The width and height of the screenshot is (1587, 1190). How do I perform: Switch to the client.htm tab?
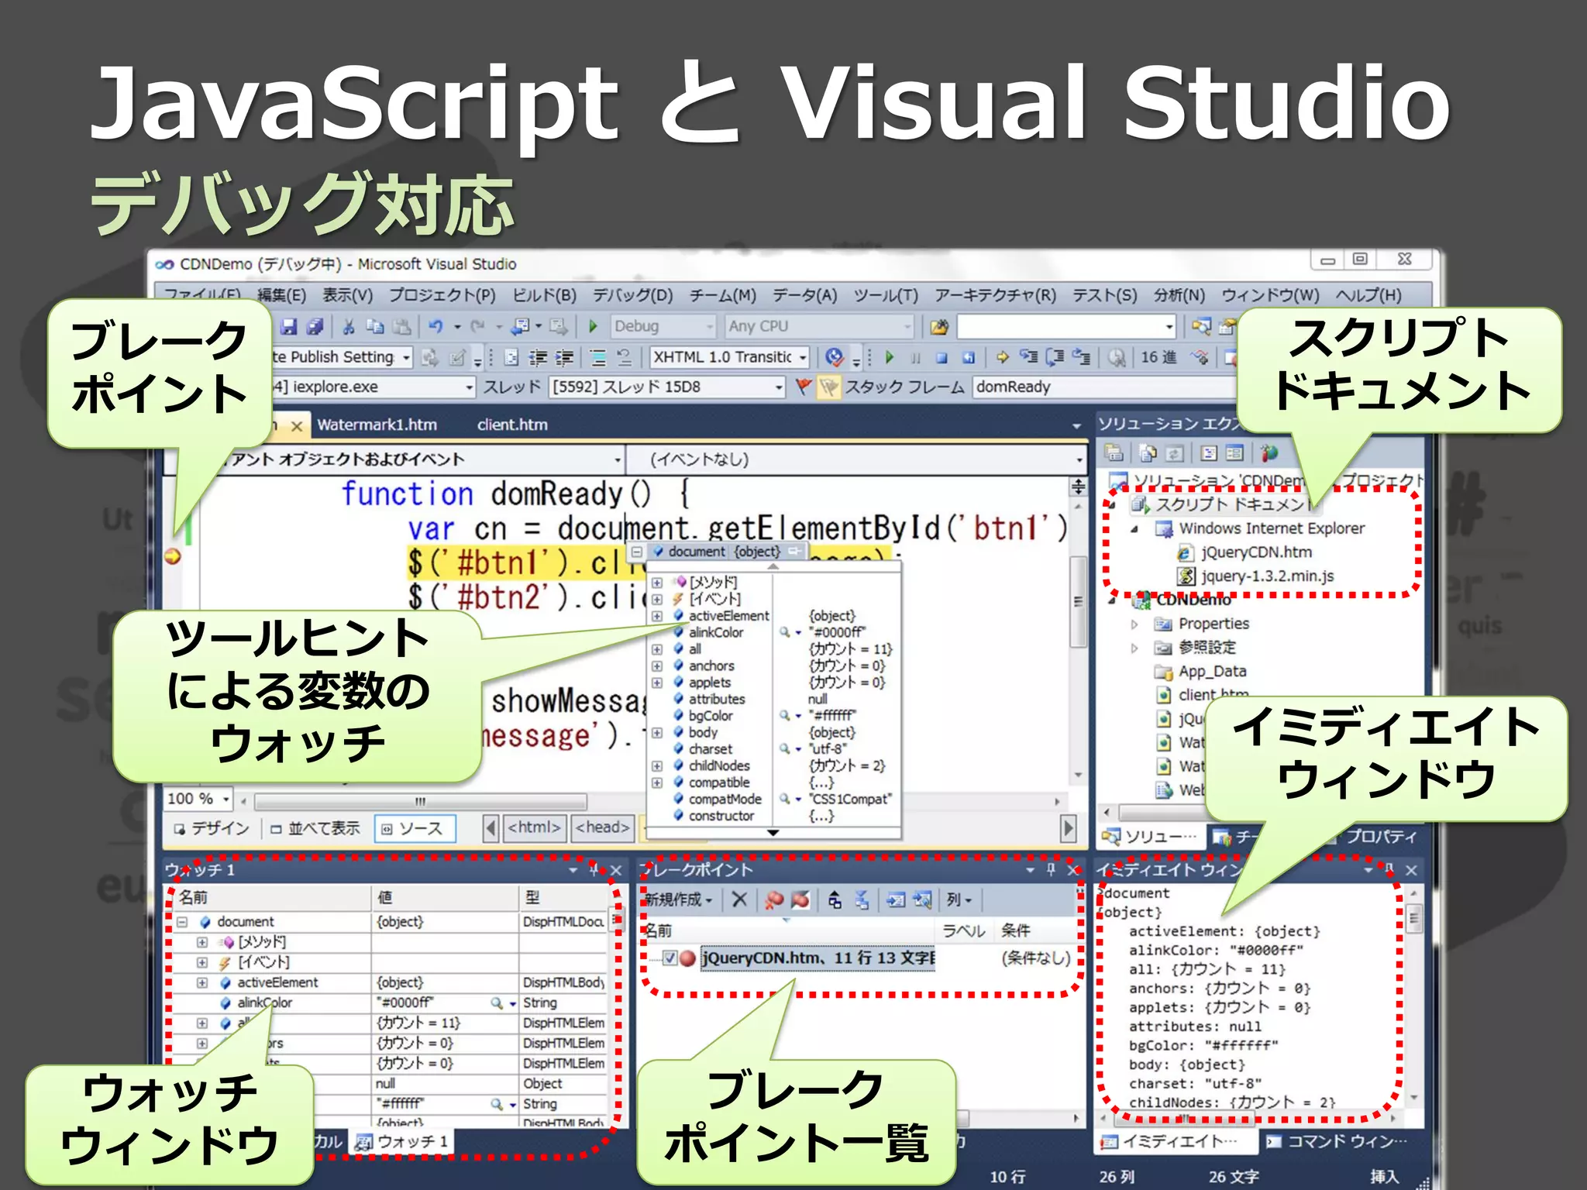512,425
